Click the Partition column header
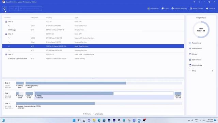Viewport: 218px width, 123px height. coord(7,17)
